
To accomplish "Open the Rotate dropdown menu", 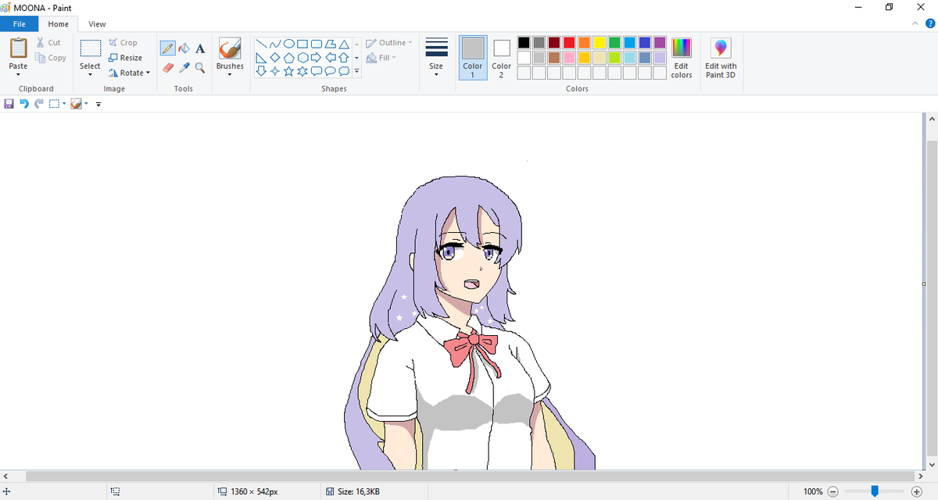I will [x=129, y=73].
